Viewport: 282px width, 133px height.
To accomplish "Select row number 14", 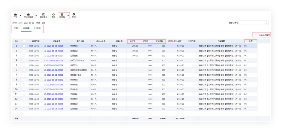I will pyautogui.click(x=16, y=109).
